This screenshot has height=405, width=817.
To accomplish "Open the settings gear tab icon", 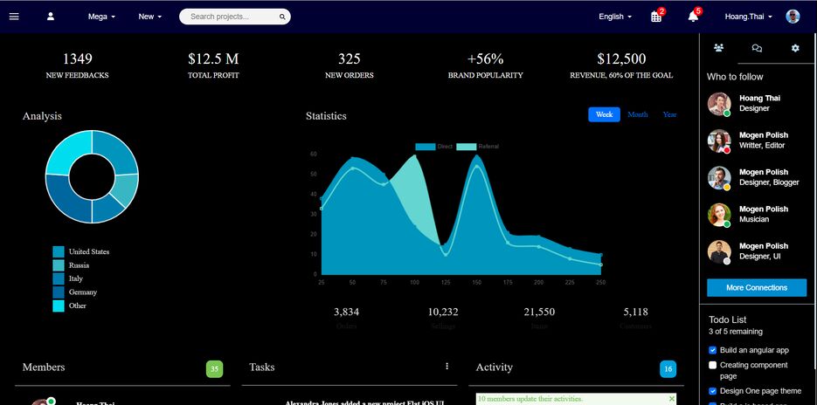I will pyautogui.click(x=795, y=48).
